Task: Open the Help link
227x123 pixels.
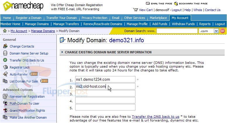Action: (187, 10)
